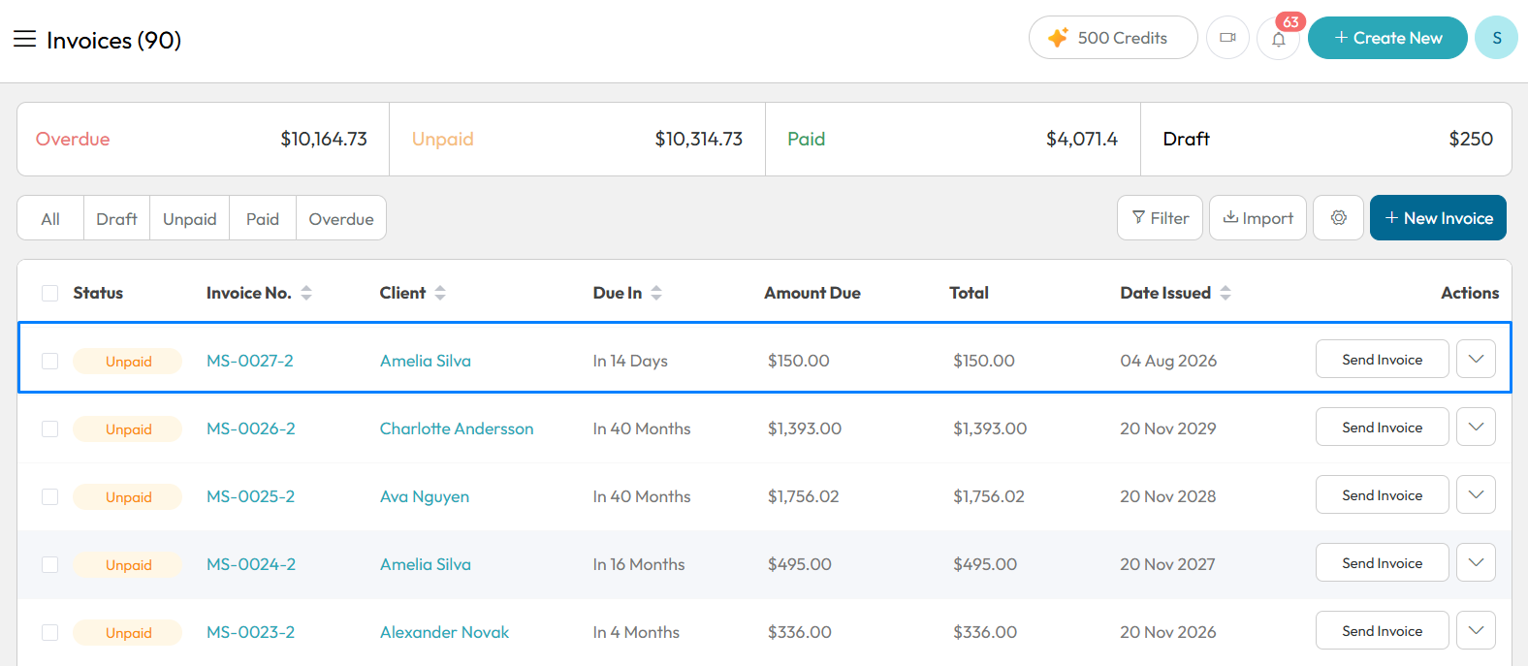Open client Amelia Silva on MS-0024-2
The height and width of the screenshot is (666, 1528).
click(x=426, y=564)
